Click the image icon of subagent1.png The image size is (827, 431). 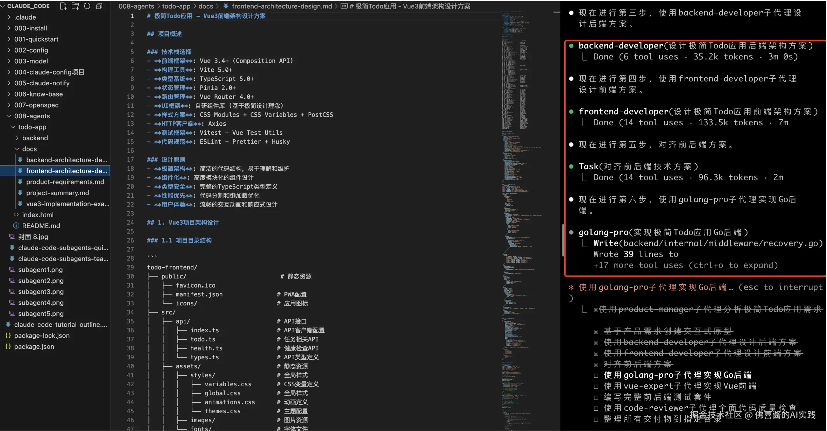(x=12, y=270)
